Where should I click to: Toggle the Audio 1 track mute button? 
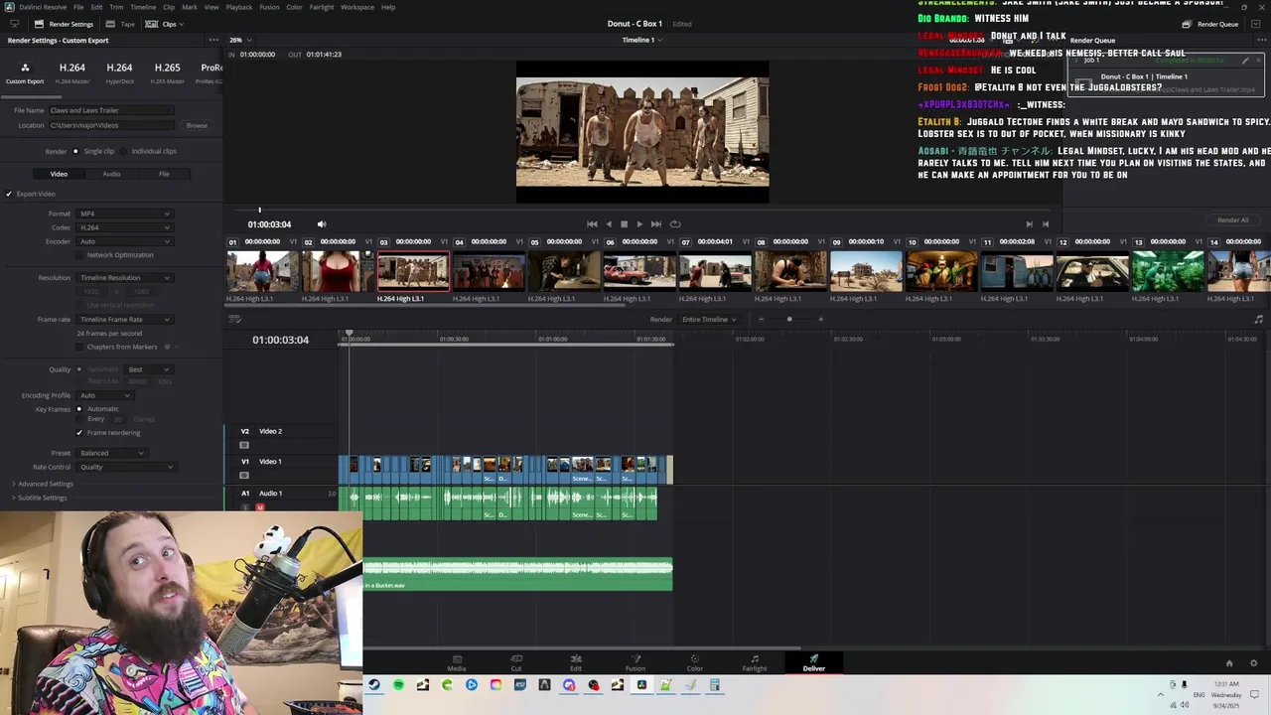(x=260, y=507)
